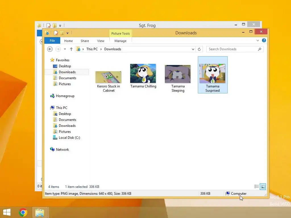Viewport: 291px width, 218px height.
Task: Click the Properties quick access icon in Downloads window
Action: pos(56,33)
